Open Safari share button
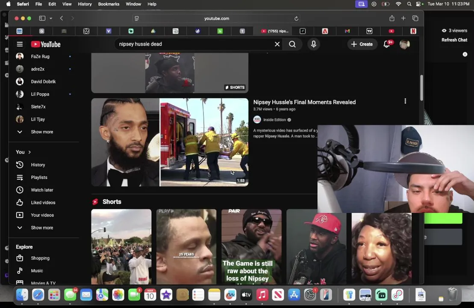474x308 pixels. pos(392,18)
